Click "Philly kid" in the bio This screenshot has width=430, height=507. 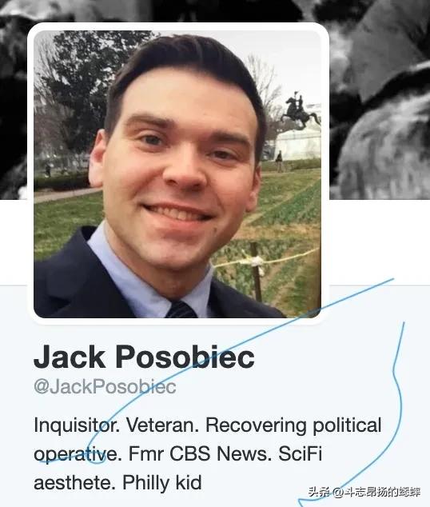162,482
